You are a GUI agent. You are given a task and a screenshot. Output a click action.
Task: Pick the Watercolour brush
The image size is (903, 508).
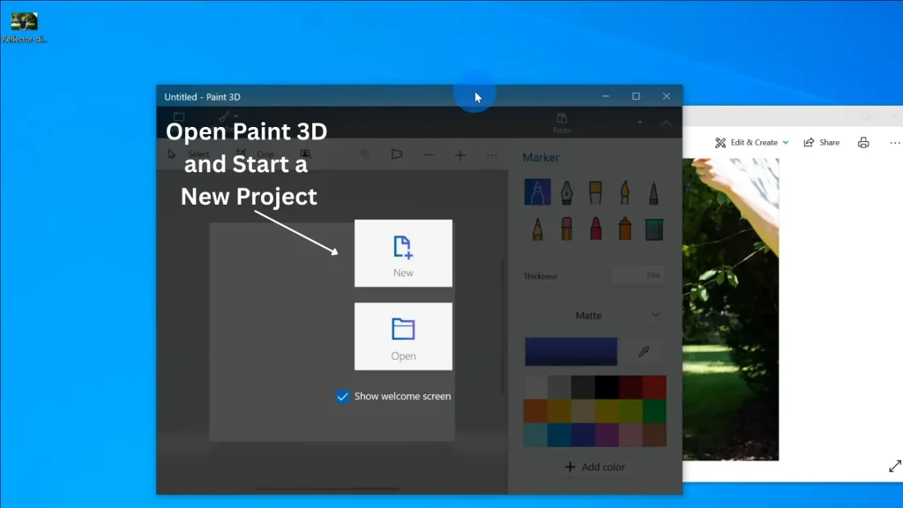coord(625,191)
